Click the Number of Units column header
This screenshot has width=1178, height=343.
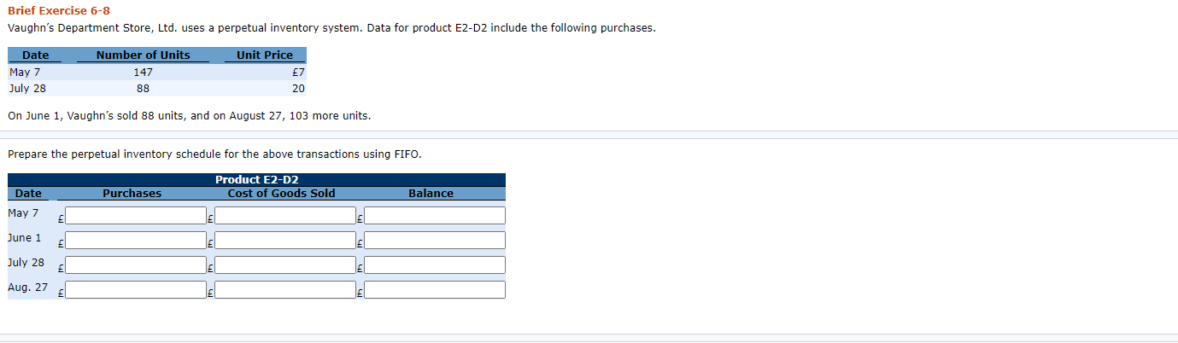(144, 55)
